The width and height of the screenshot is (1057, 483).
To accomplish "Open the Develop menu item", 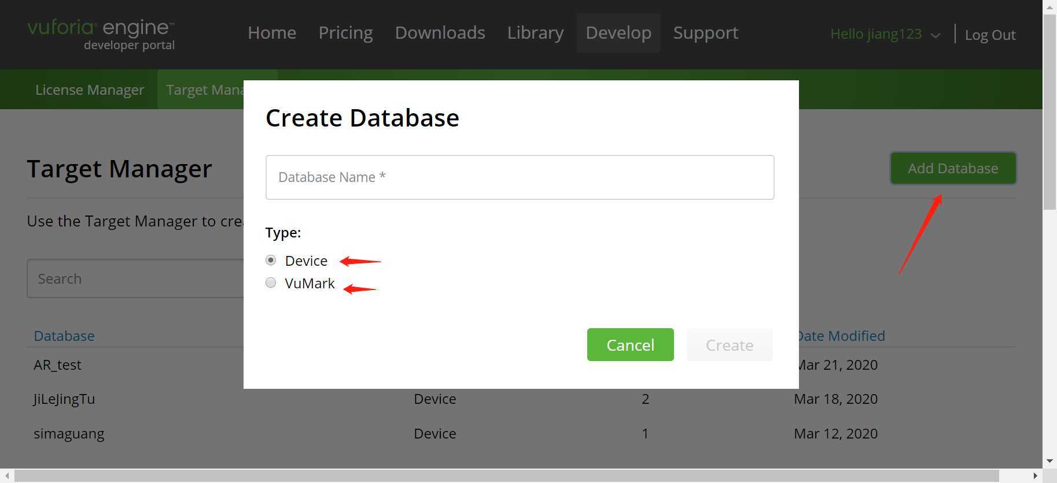I will click(618, 33).
